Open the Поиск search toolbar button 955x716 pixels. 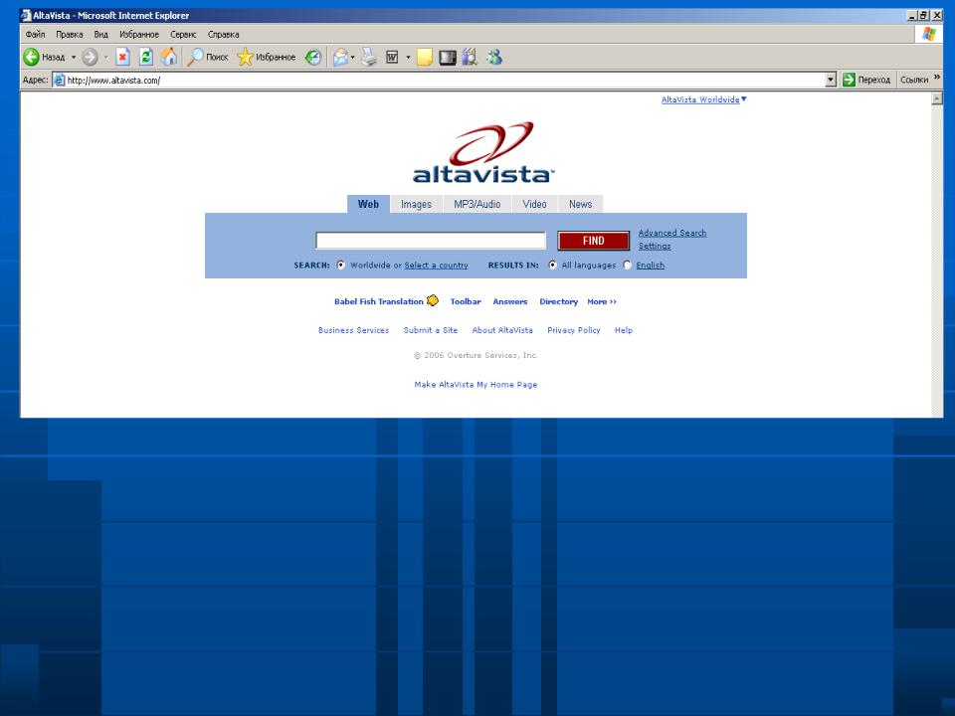click(207, 58)
